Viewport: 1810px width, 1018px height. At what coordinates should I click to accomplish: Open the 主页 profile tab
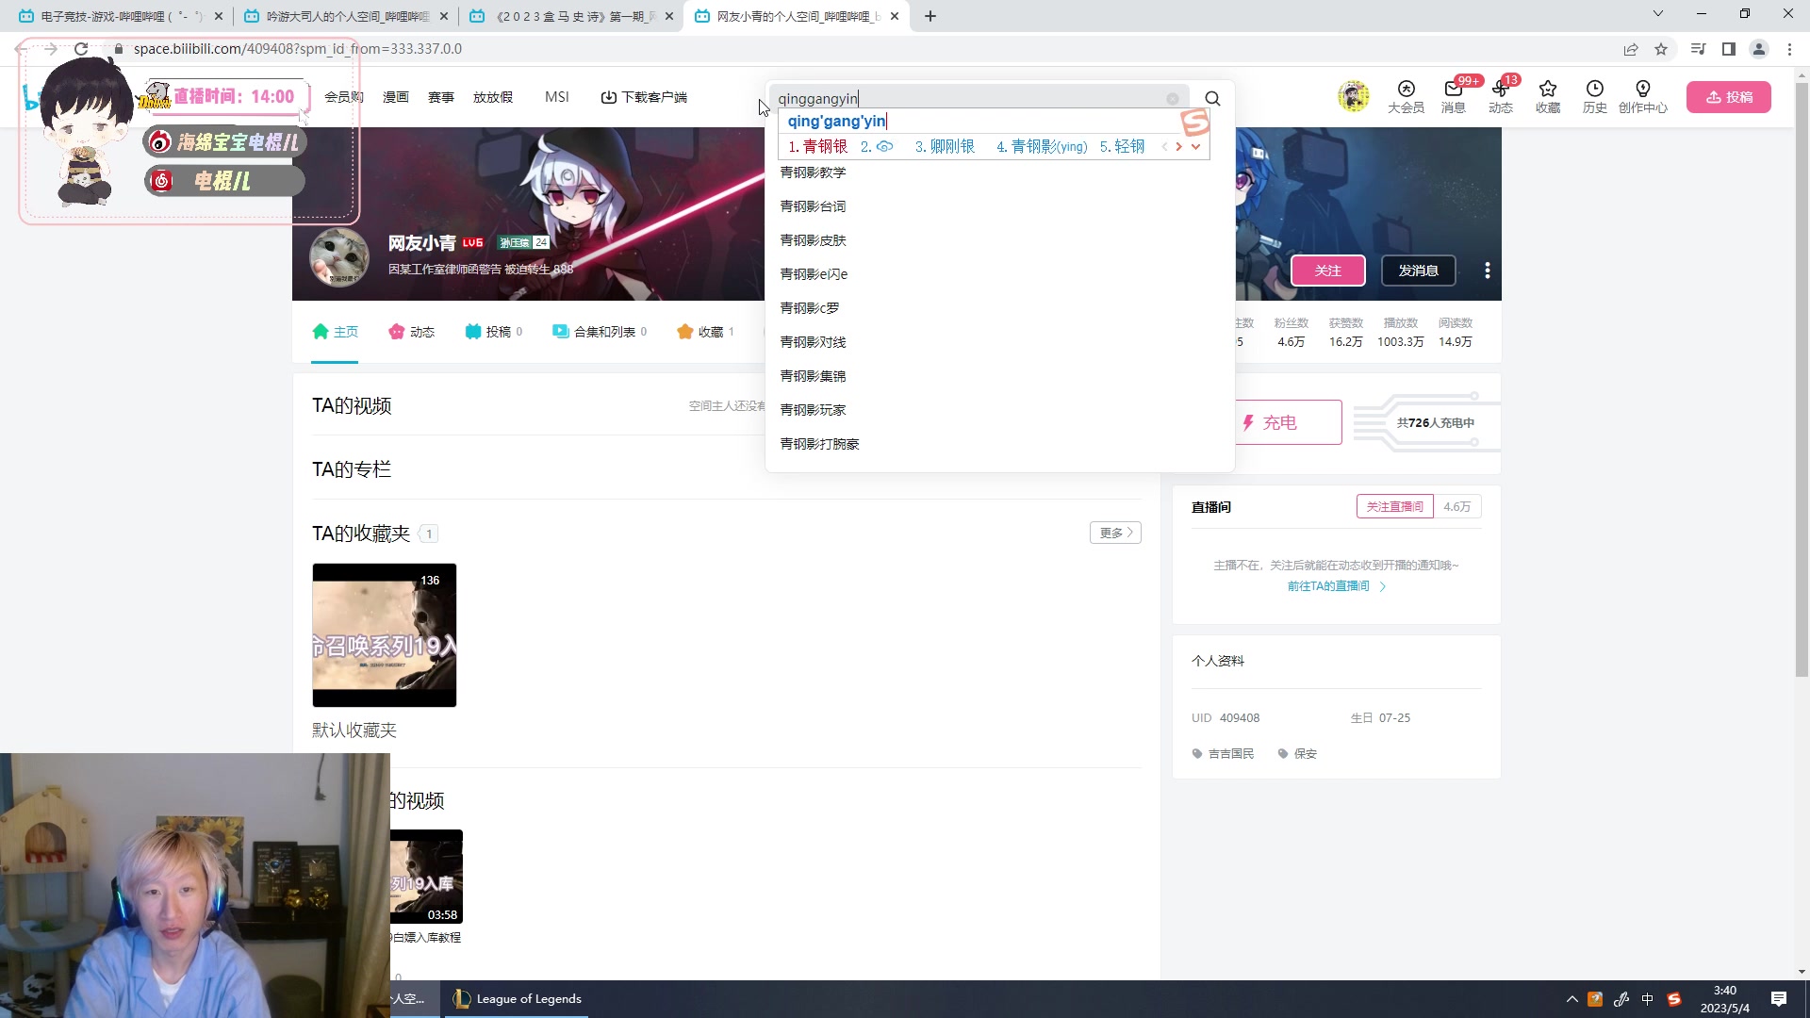(x=335, y=332)
